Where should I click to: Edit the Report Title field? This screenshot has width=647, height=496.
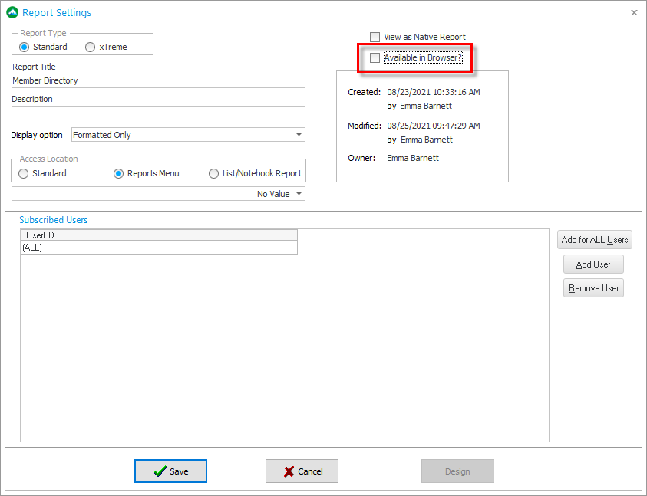158,80
